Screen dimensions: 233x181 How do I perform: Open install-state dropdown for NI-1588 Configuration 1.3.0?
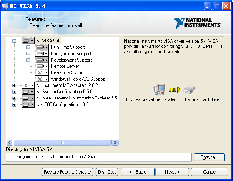pos(28,104)
